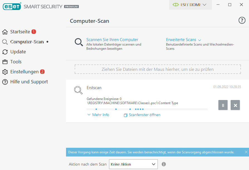The width and height of the screenshot is (249, 170).
Task: Maximize the ESET window
Action: [x=230, y=5]
